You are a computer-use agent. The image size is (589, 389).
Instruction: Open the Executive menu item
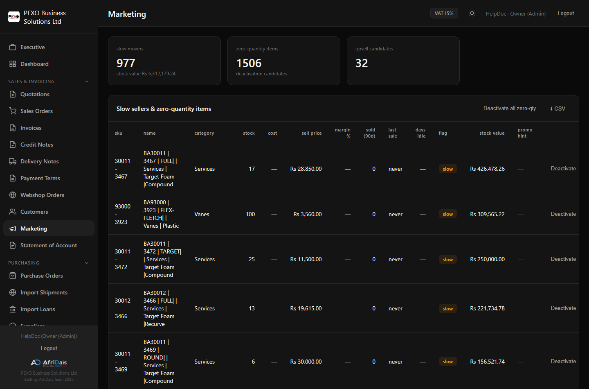click(x=49, y=47)
